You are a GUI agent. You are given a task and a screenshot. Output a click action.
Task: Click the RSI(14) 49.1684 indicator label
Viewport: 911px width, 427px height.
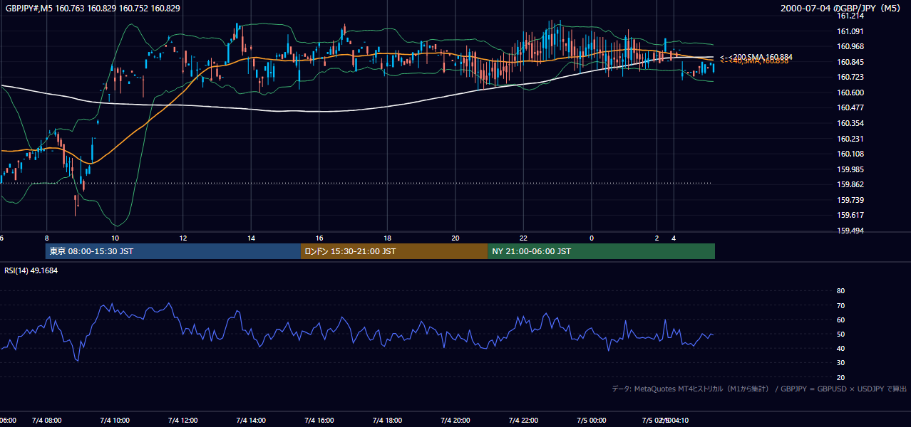pyautogui.click(x=31, y=270)
